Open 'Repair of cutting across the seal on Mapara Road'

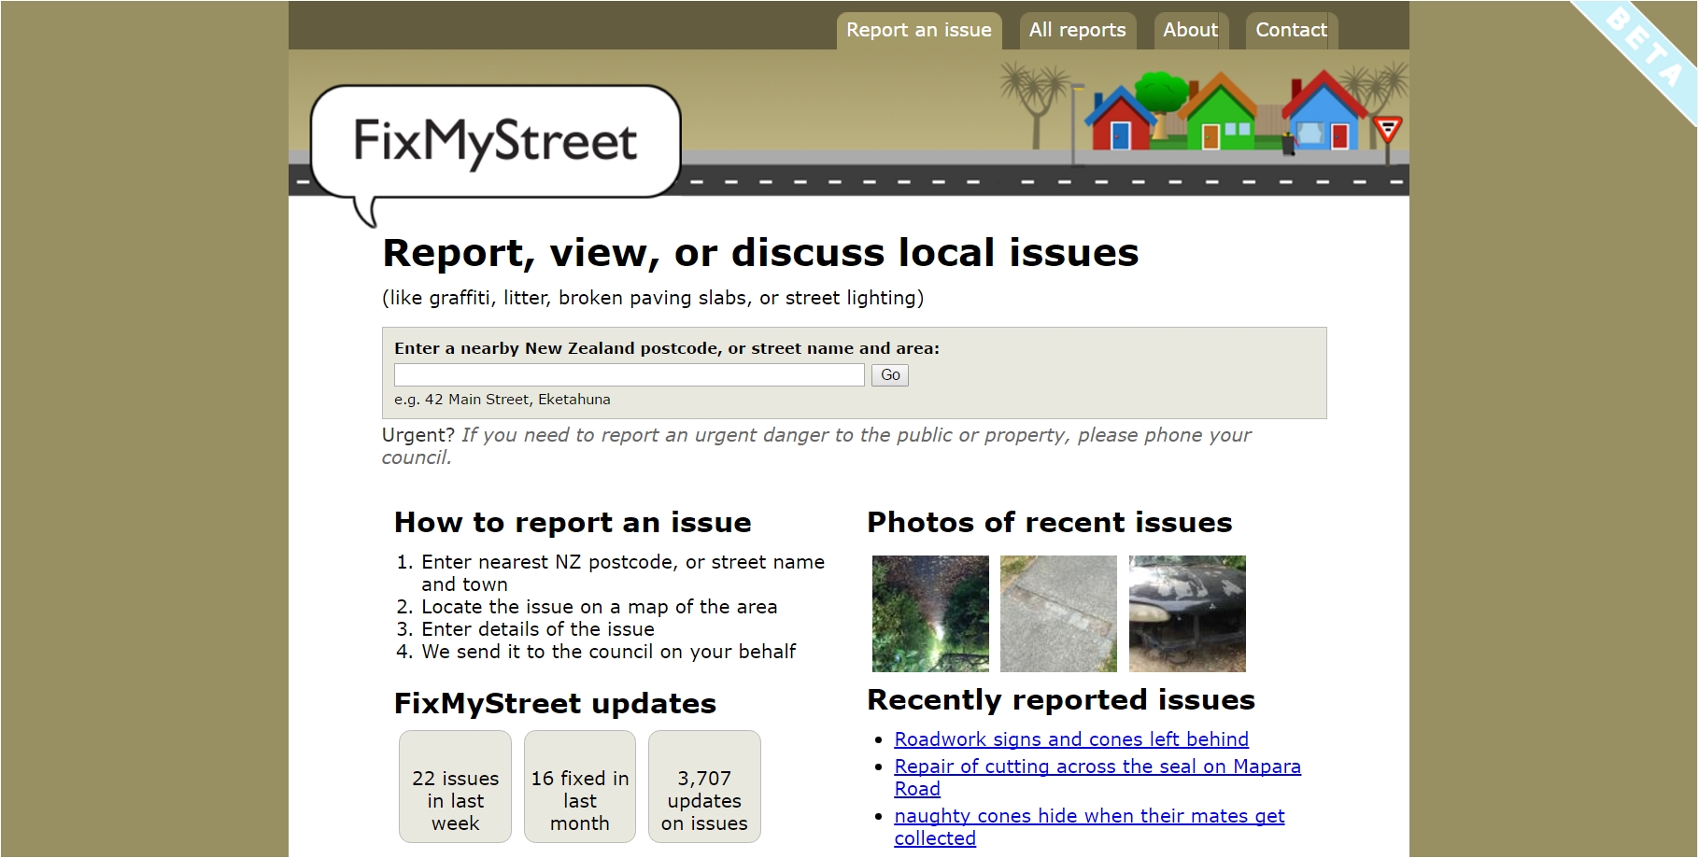coord(1097,778)
